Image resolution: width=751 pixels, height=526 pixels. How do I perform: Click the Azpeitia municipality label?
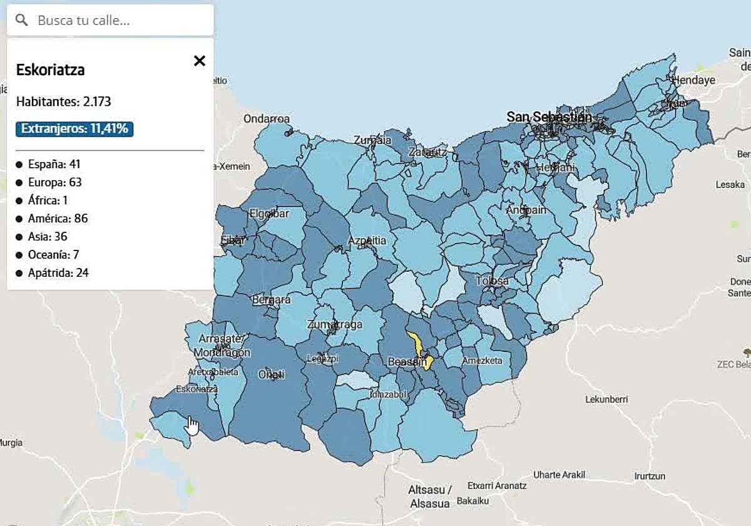(x=367, y=240)
